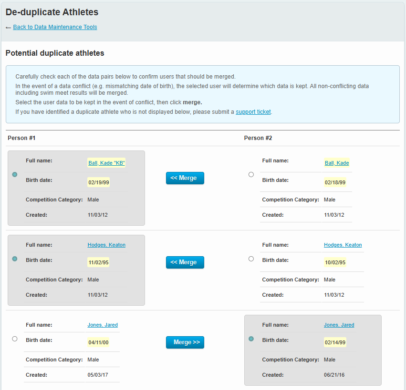Open the Person #1 Jones, Jared link
The height and width of the screenshot is (390, 406).
pyautogui.click(x=103, y=325)
